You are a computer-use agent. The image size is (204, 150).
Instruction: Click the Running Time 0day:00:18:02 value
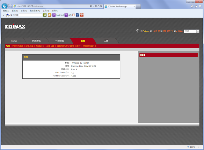pos(84,66)
